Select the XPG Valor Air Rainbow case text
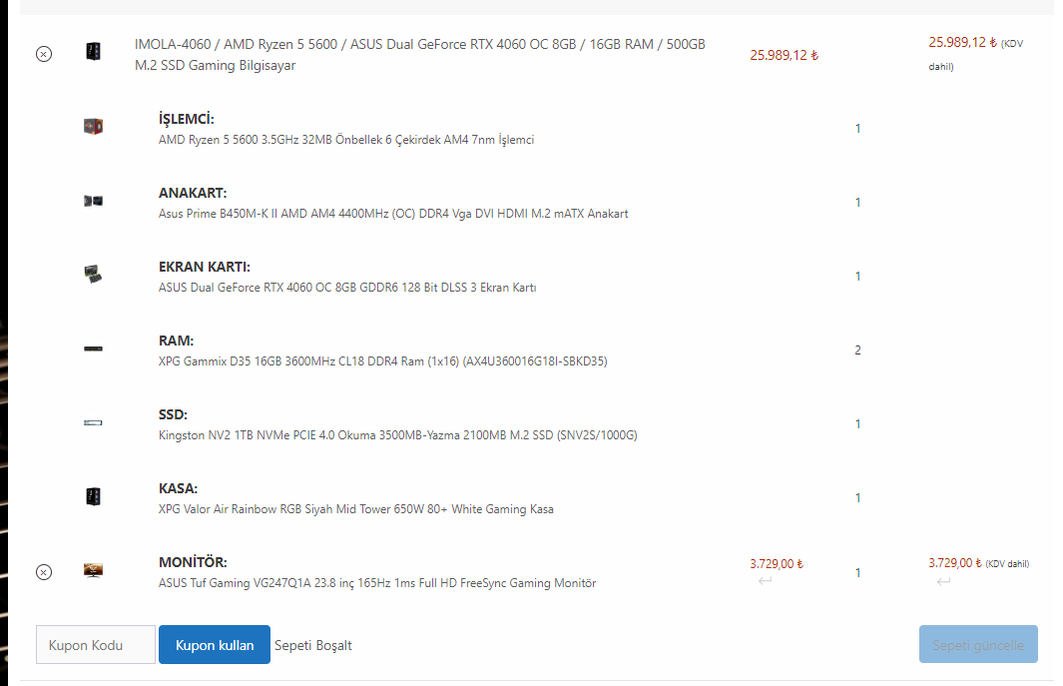Image resolution: width=1063 pixels, height=686 pixels. (x=356, y=509)
